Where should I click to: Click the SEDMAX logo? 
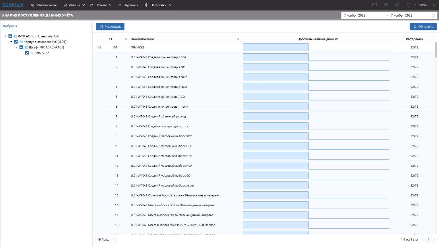[x=13, y=5]
